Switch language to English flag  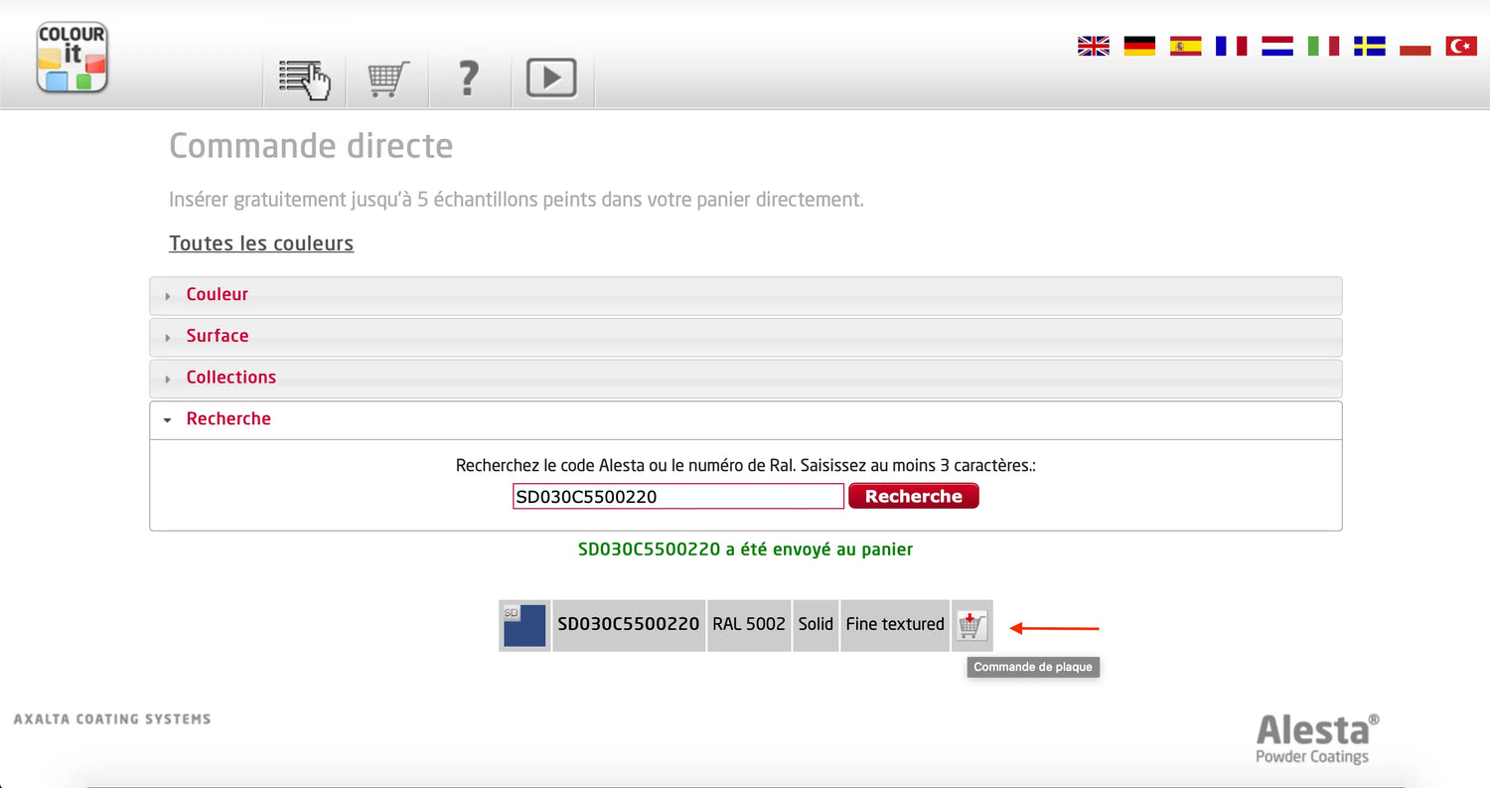1093,46
